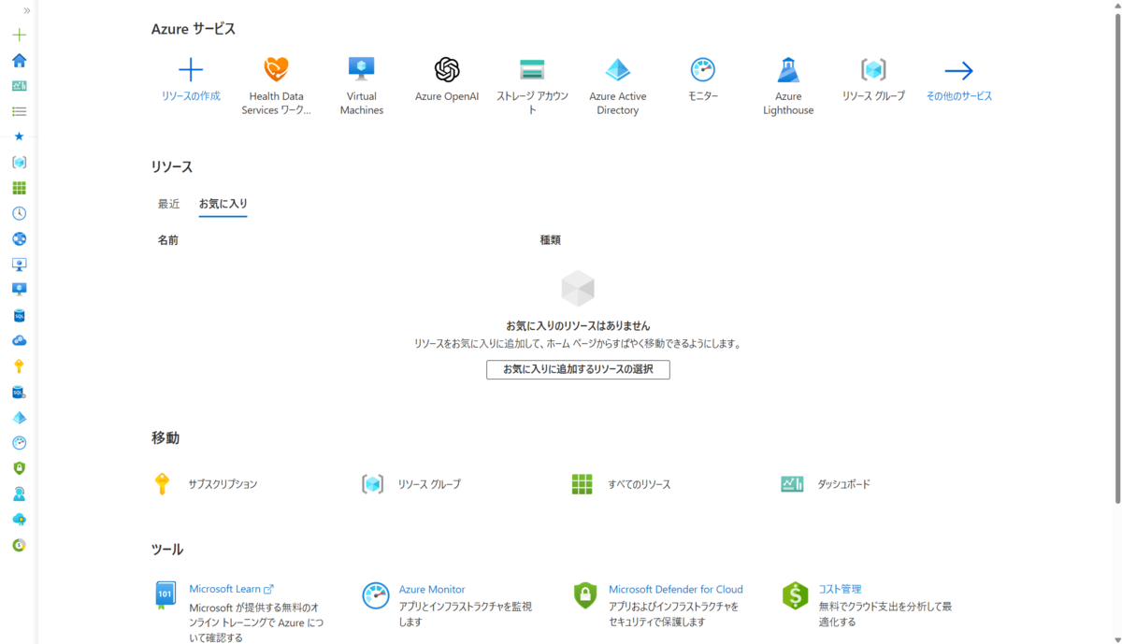This screenshot has height=644, width=1122.
Task: Click the Defender for Cloud shield icon under ツール
Action: coord(585,595)
